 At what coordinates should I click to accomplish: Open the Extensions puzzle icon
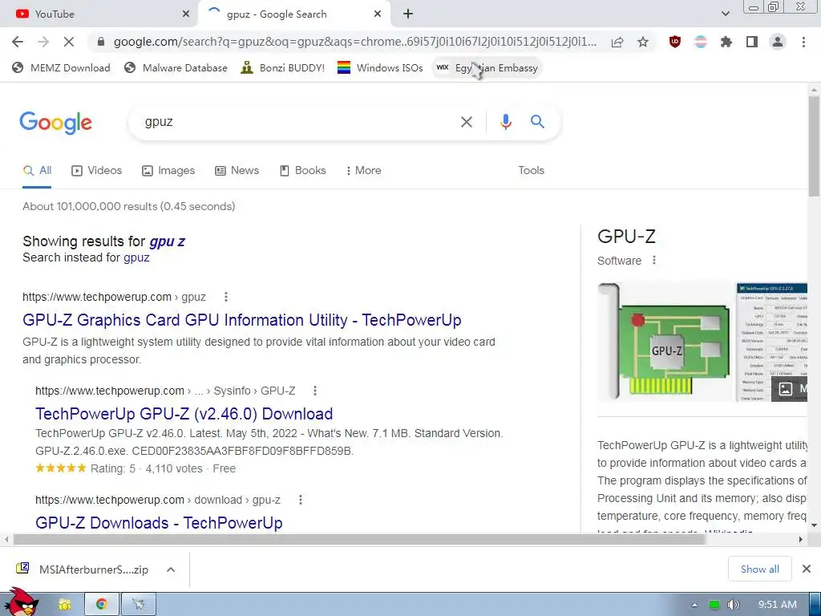726,42
